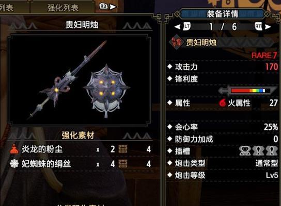Click the item box icon beside 炎龙的粉尘

coord(123,149)
